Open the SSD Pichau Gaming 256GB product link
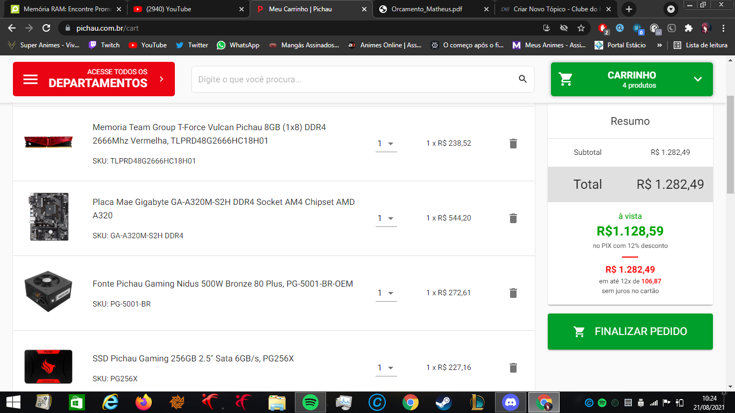The width and height of the screenshot is (735, 413). pos(193,358)
